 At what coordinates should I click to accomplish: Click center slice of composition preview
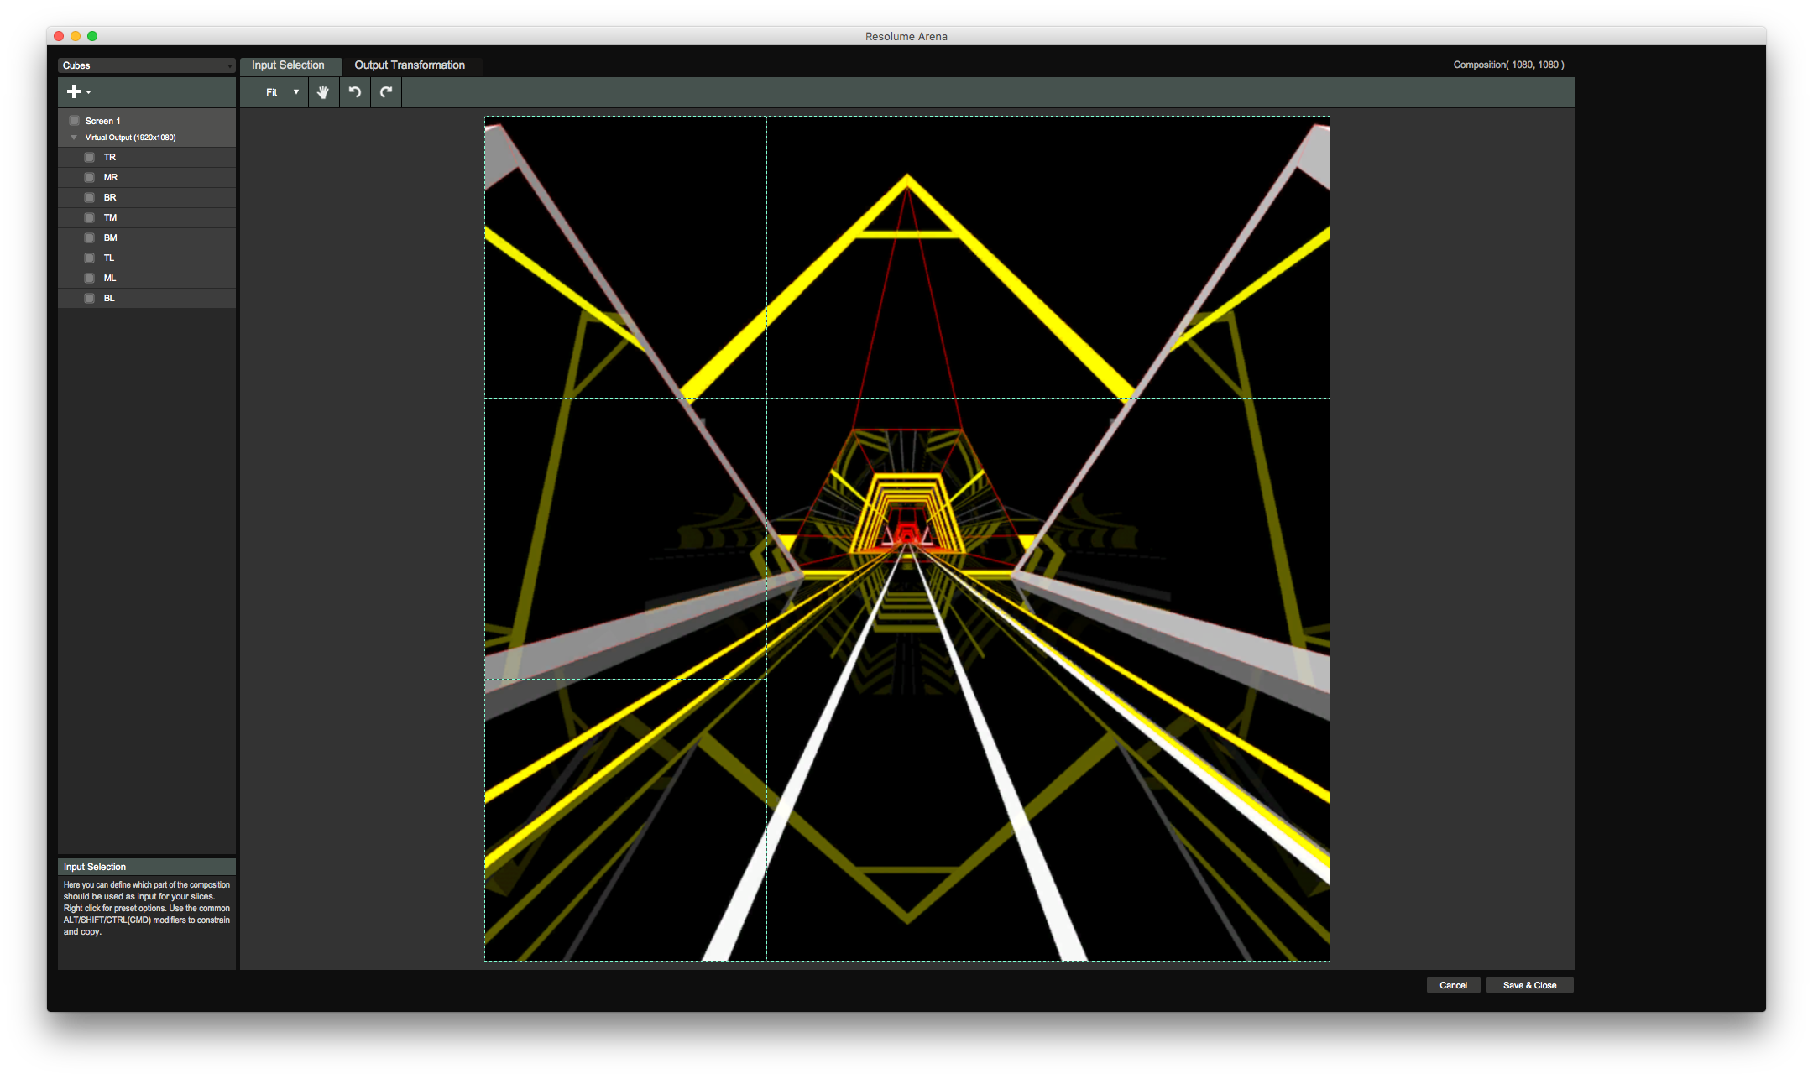click(906, 539)
